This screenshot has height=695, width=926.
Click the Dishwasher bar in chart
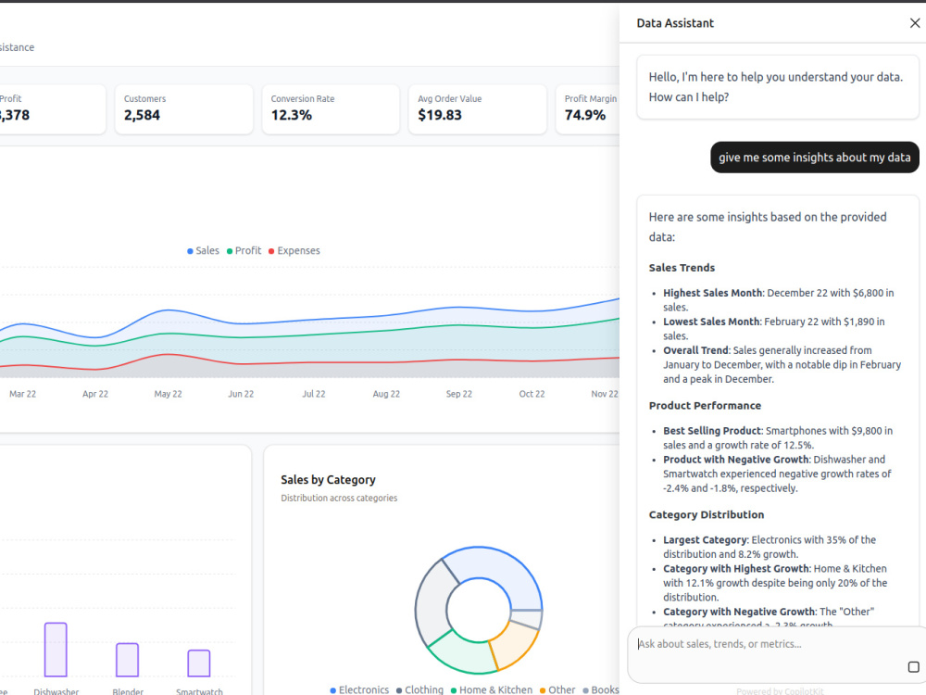56,650
